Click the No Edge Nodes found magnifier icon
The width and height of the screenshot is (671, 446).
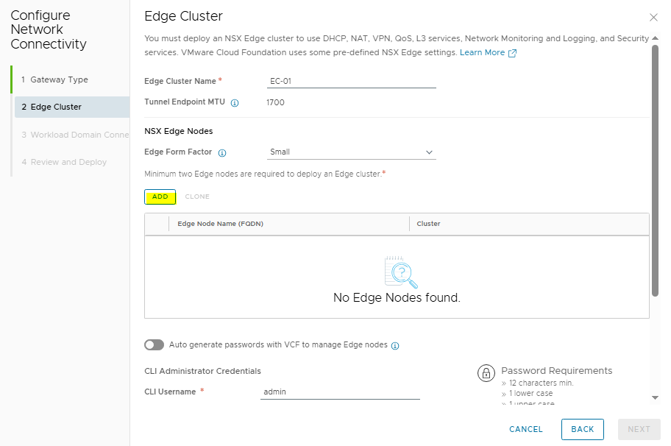click(x=401, y=272)
